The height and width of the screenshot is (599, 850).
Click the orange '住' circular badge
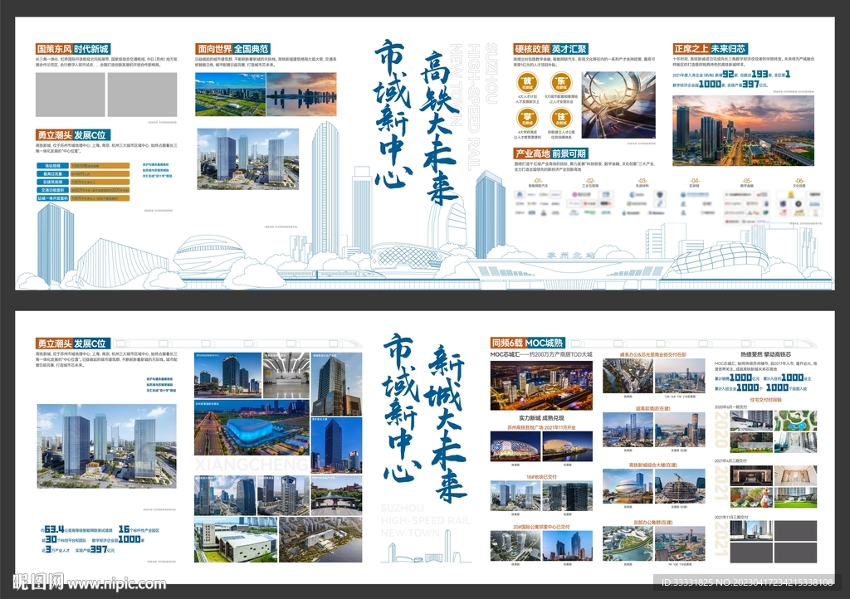[560, 118]
